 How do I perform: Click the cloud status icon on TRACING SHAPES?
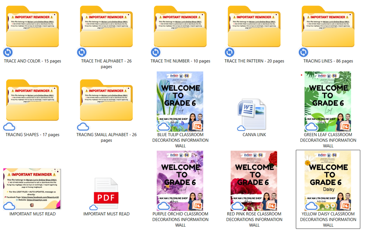tap(9, 127)
